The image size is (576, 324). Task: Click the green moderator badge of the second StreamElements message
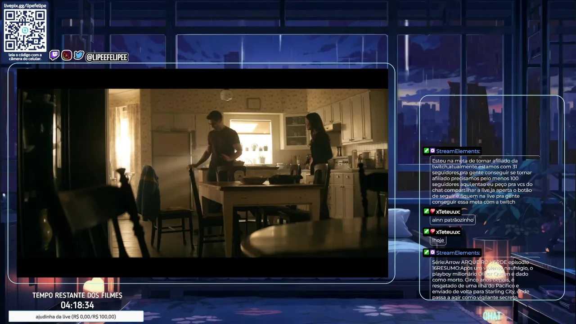coord(426,252)
